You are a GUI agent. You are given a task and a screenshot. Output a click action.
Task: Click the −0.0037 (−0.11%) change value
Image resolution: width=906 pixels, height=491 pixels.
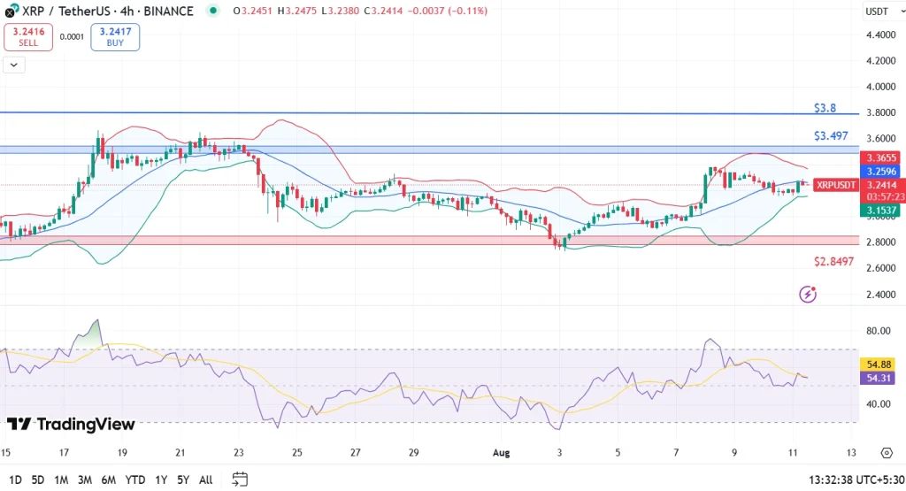(447, 11)
